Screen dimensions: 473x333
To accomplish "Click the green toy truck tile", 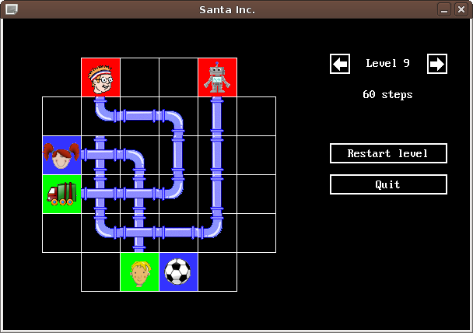I will coord(61,194).
